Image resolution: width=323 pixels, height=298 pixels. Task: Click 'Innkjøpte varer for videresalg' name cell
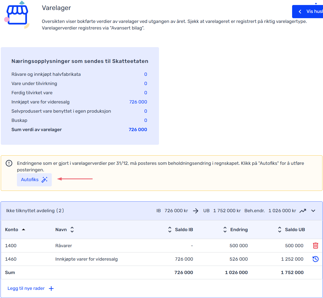coord(86,259)
